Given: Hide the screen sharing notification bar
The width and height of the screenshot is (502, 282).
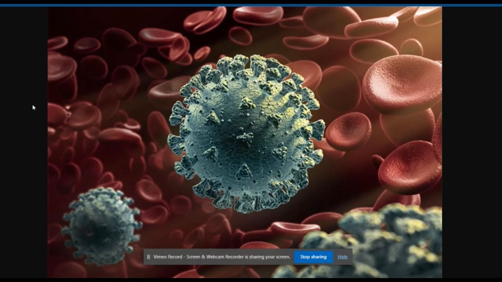Looking at the screenshot, I should [x=342, y=257].
